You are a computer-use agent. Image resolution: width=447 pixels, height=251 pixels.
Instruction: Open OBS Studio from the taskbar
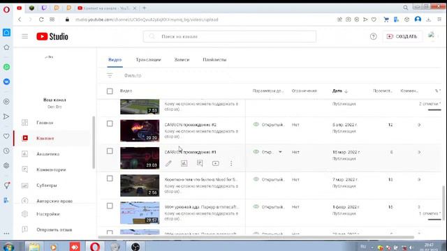135,246
